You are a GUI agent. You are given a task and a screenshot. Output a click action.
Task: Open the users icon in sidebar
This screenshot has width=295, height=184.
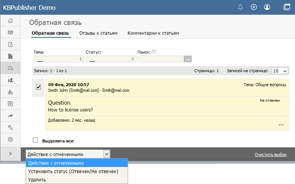tap(10, 80)
